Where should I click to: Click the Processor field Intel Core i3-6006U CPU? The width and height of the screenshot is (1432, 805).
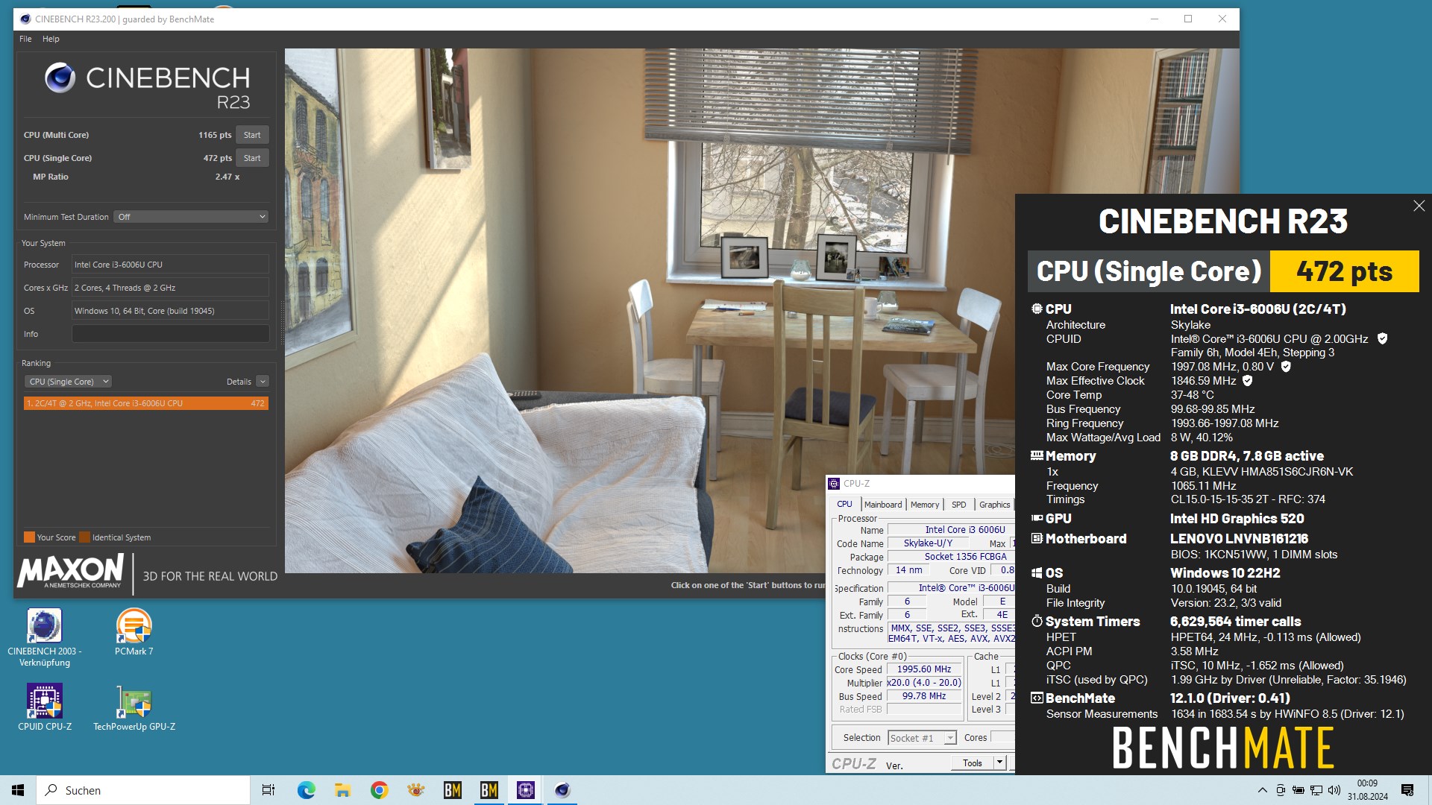click(x=170, y=265)
